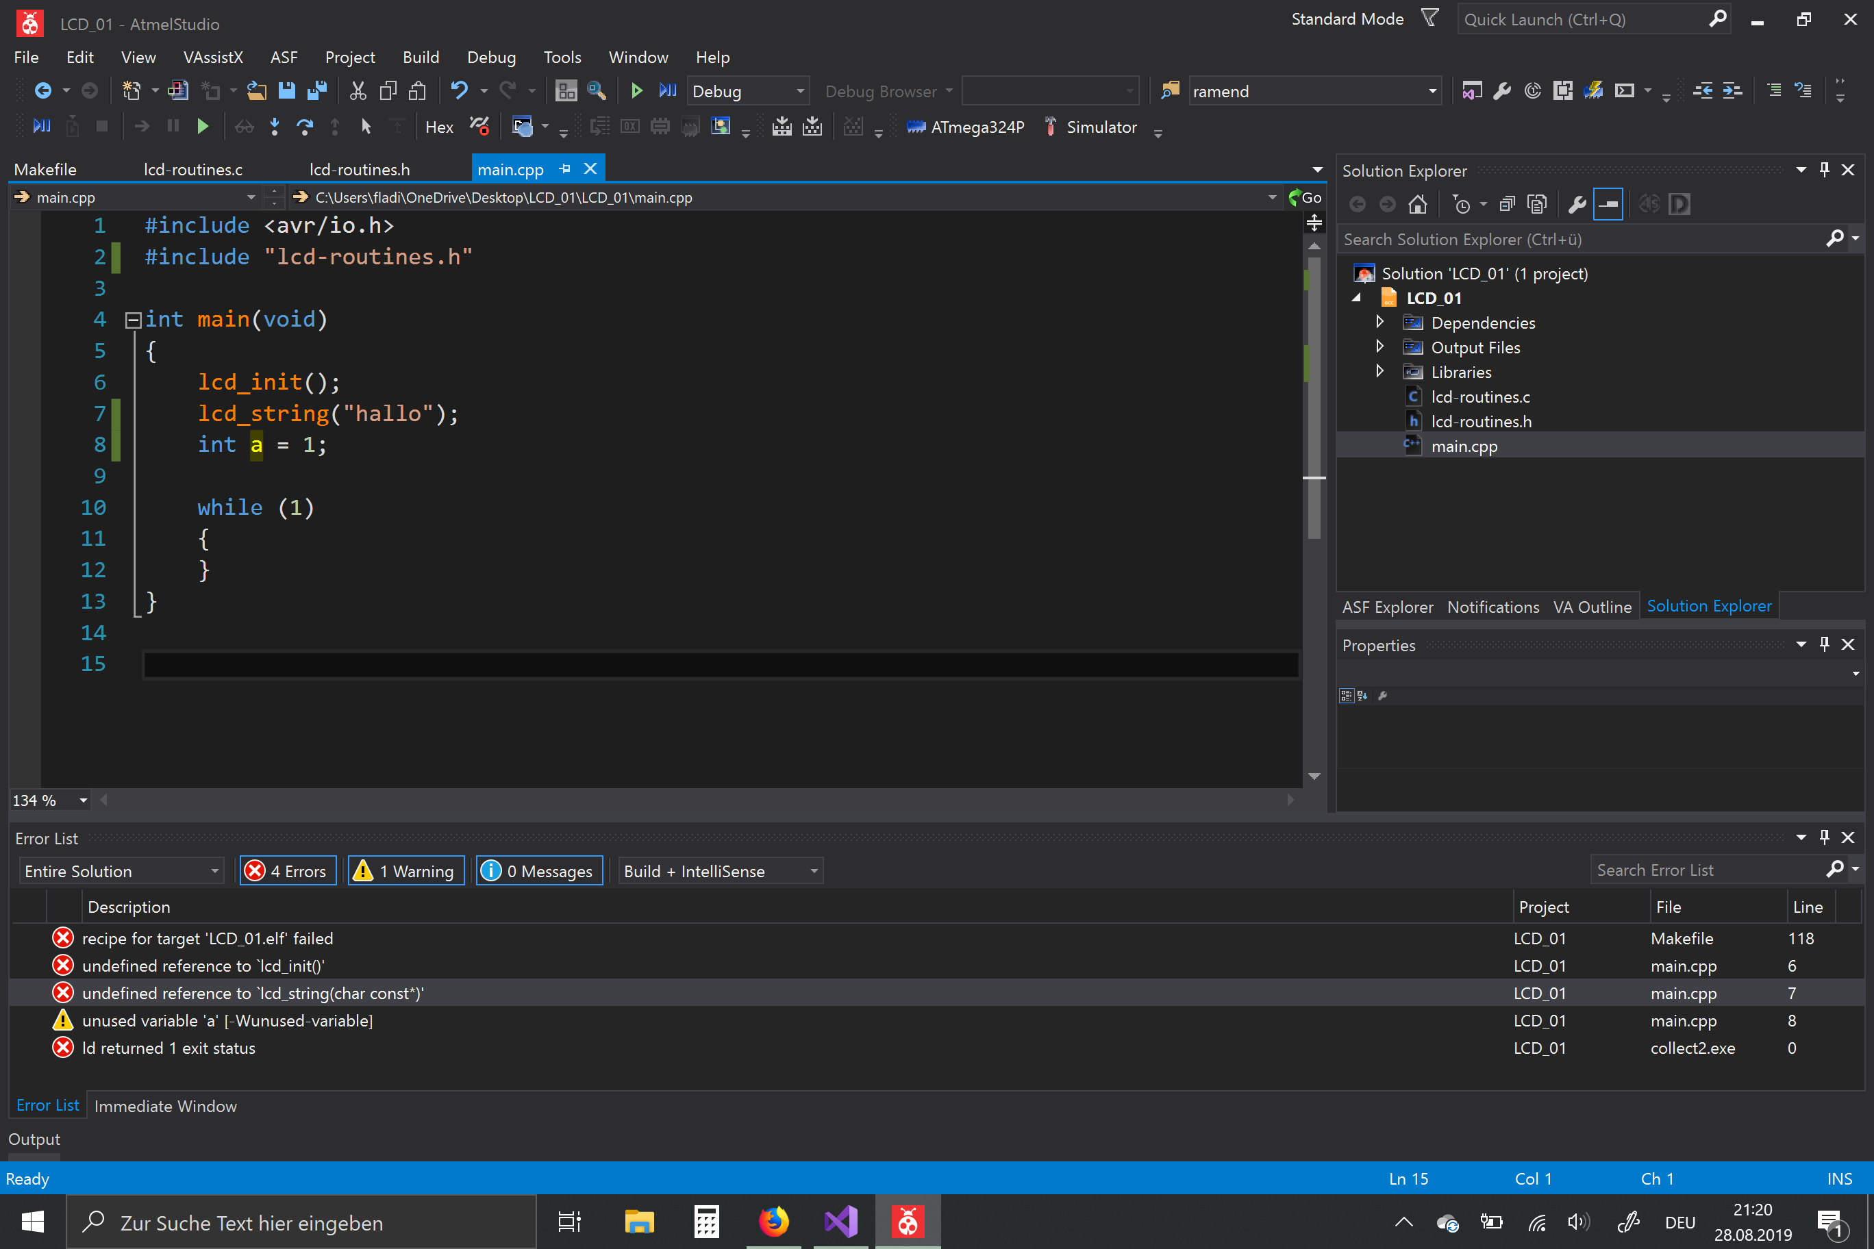
Task: Open the Entire Solution scope dropdown
Action: coord(119,870)
